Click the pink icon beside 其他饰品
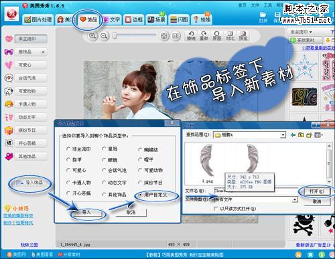The height and width of the screenshot is (259, 335). point(9,157)
